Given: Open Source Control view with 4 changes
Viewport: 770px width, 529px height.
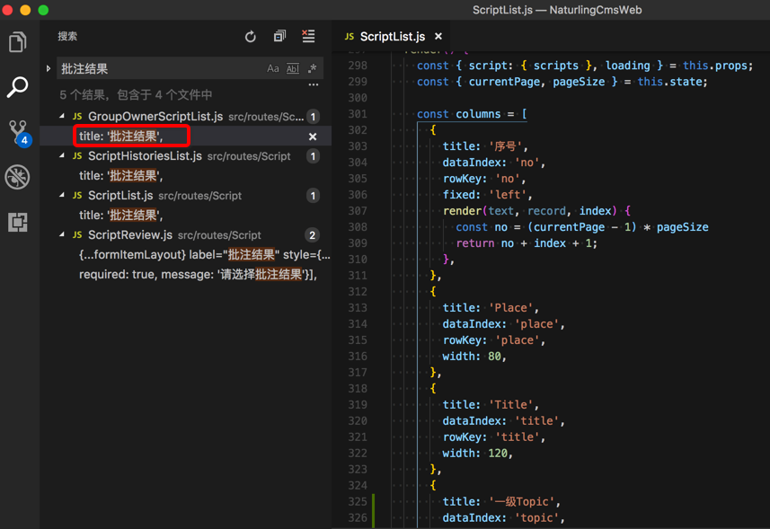Looking at the screenshot, I should (20, 133).
